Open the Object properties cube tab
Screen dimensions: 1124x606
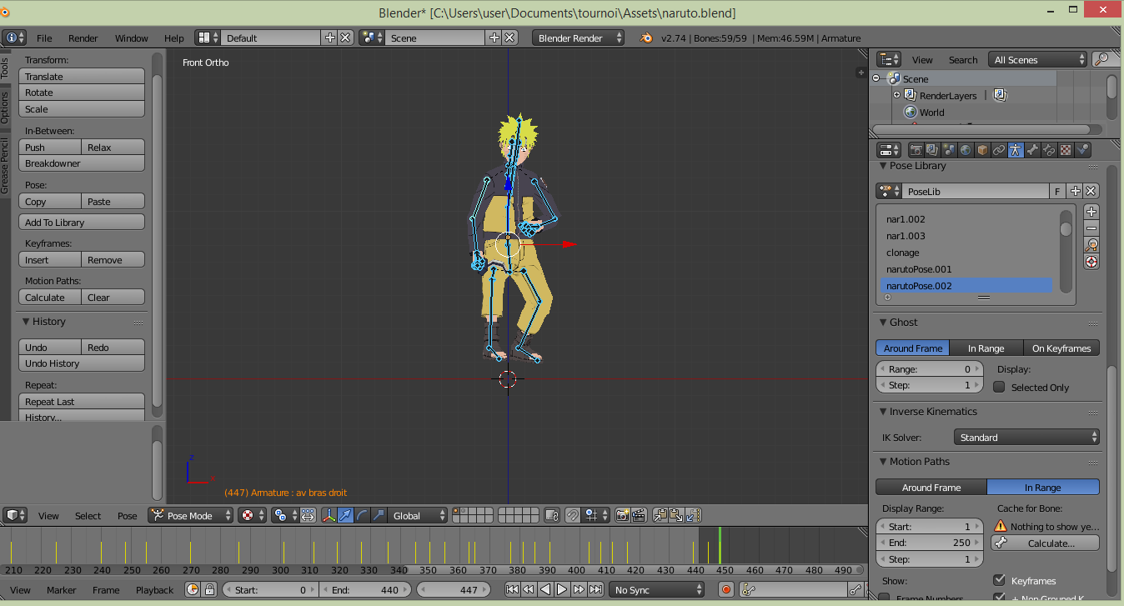[x=982, y=150]
